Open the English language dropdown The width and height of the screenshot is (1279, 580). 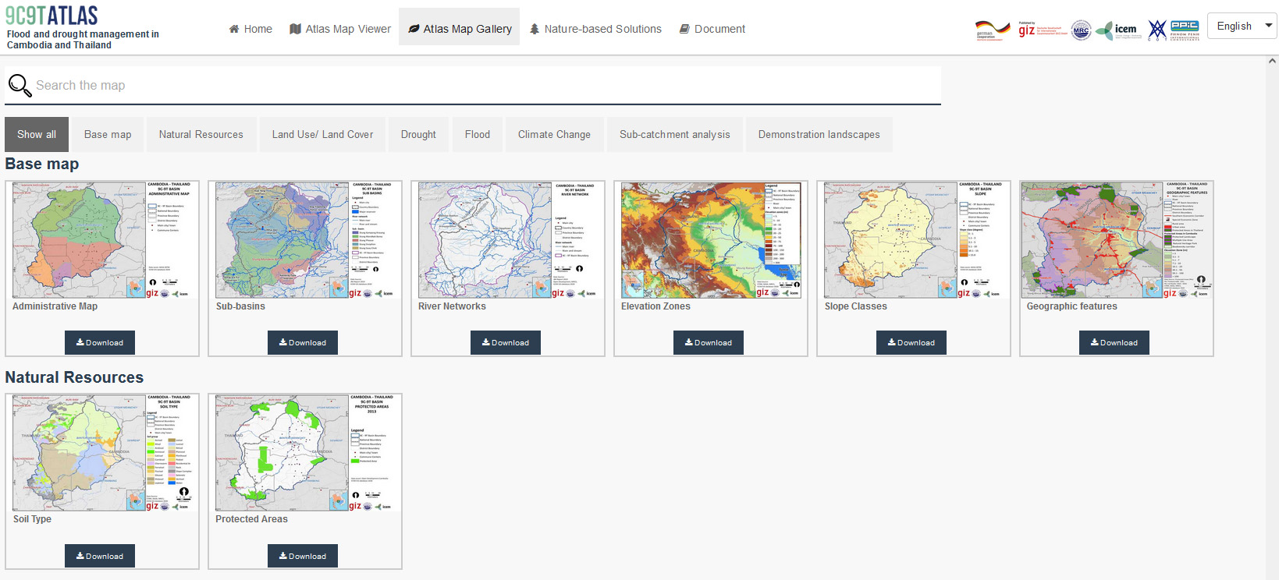tap(1242, 26)
